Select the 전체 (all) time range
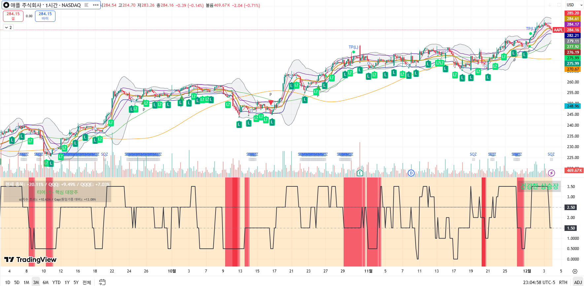 tap(87, 282)
